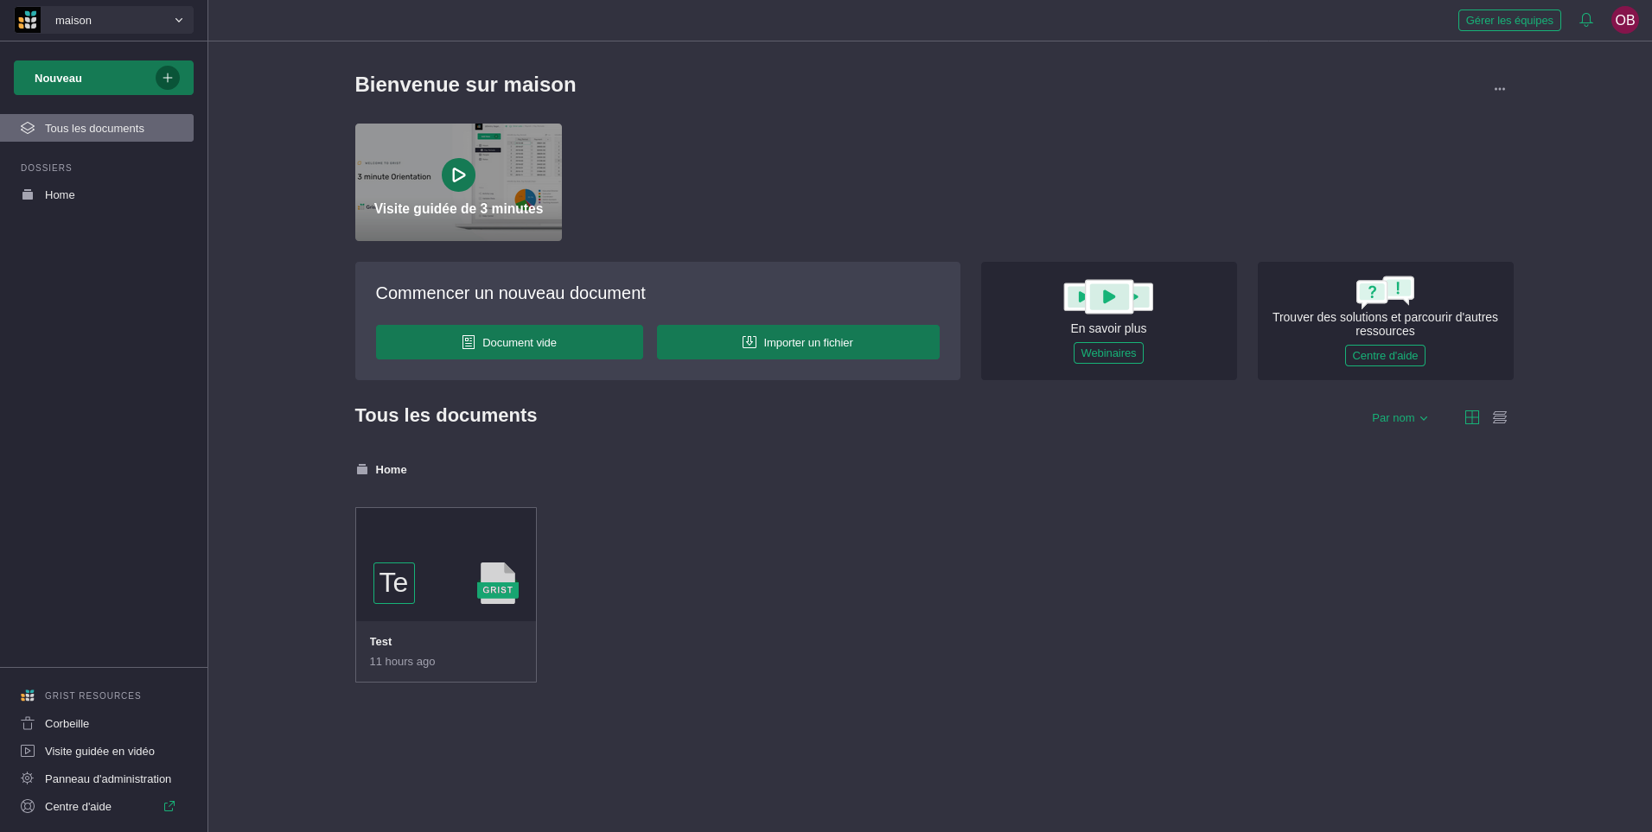Viewport: 1652px width, 832px height.
Task: Open the notifications bell
Action: (1586, 20)
